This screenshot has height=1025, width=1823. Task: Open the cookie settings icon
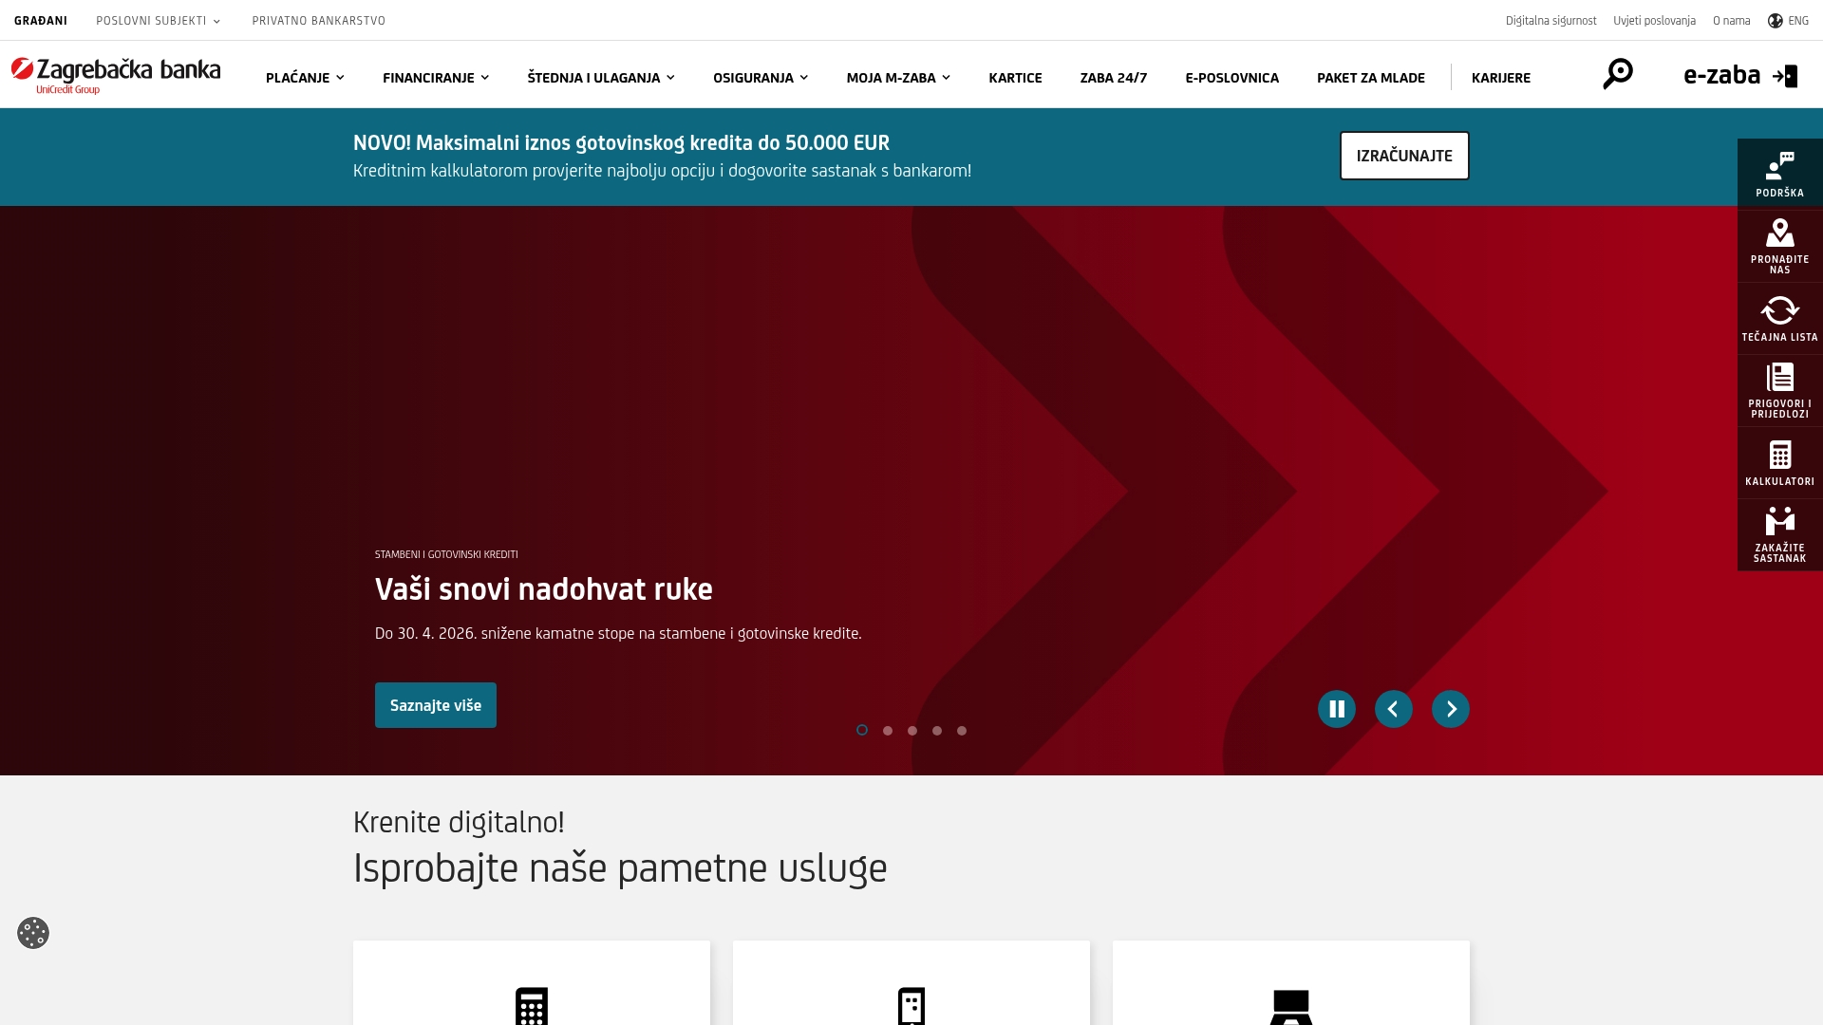pyautogui.click(x=34, y=933)
